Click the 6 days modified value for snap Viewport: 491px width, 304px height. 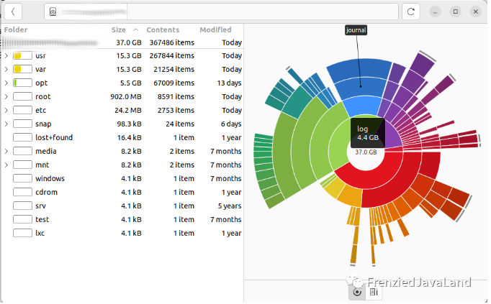[x=231, y=124]
